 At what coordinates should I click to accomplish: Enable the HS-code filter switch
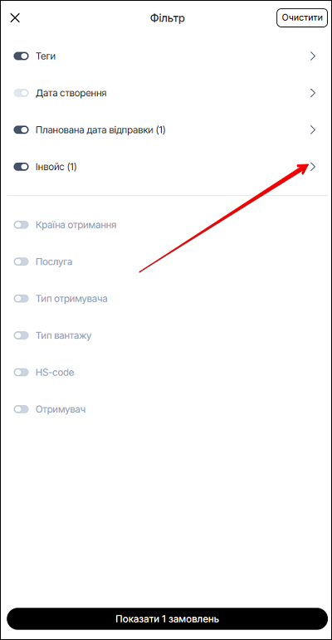(x=22, y=372)
